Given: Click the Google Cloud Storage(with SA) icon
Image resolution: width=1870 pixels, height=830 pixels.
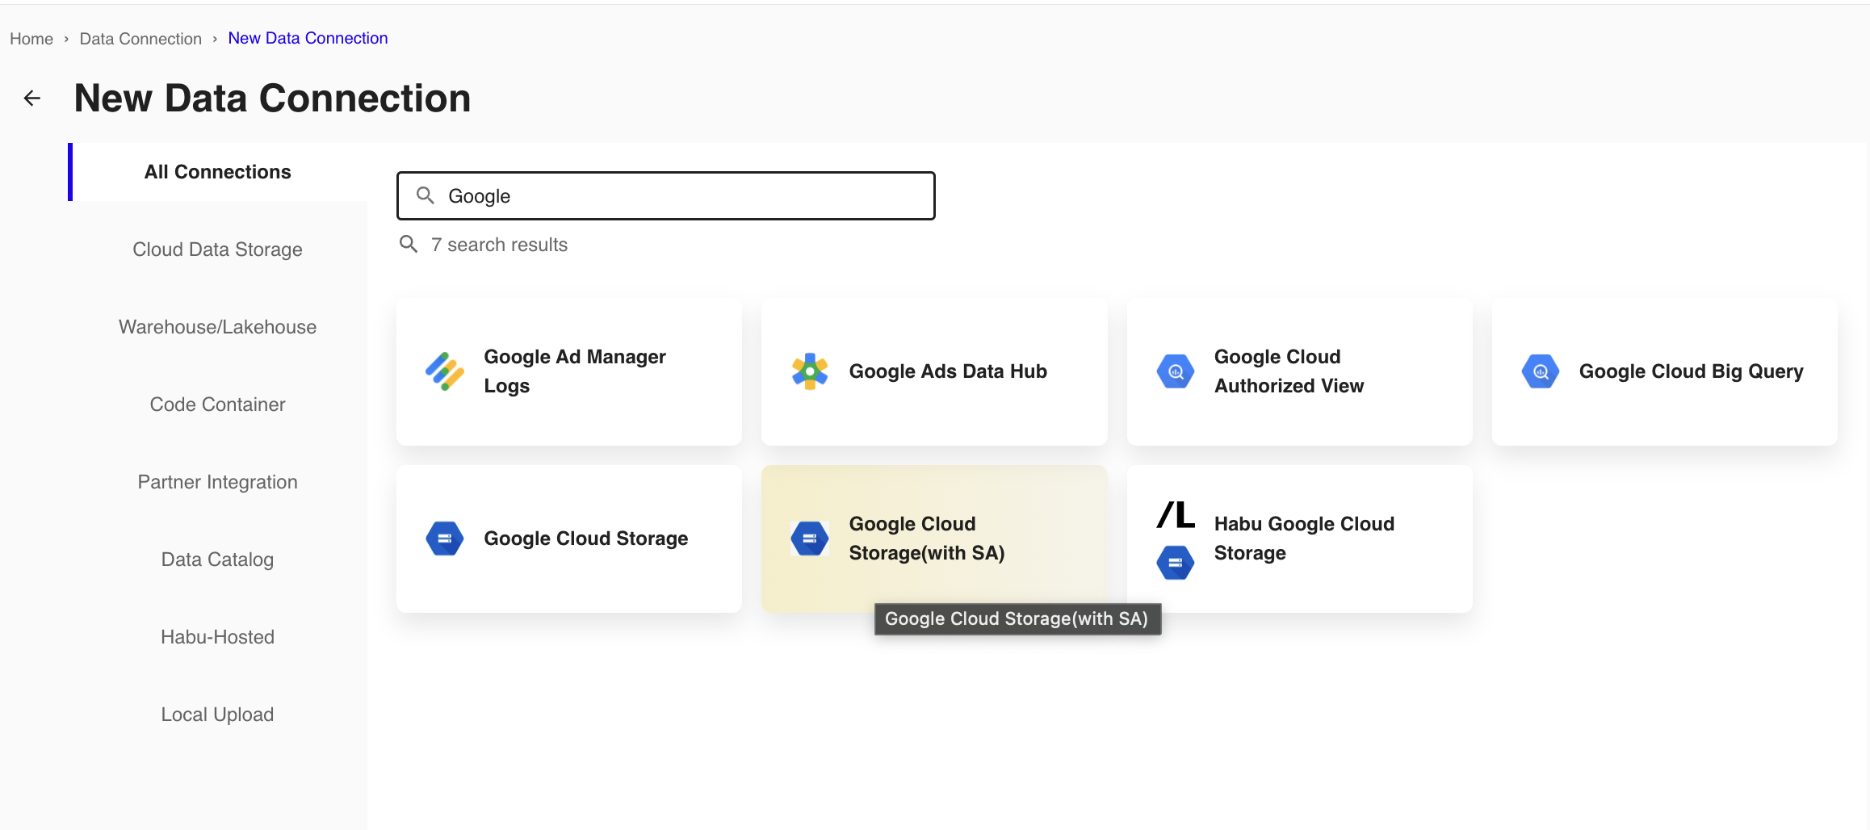Looking at the screenshot, I should pos(810,539).
